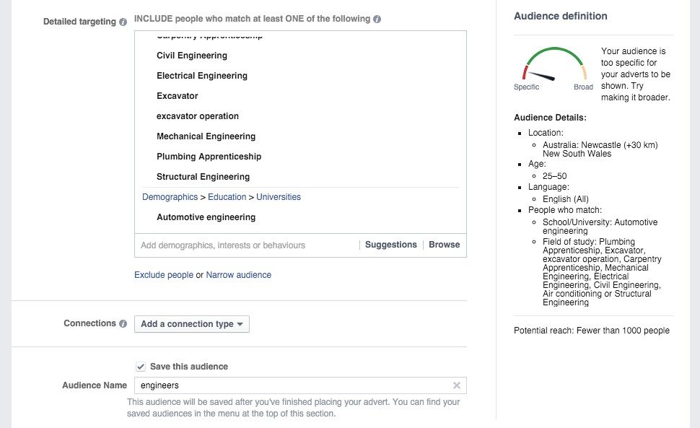This screenshot has width=700, height=428.
Task: Click info icon after INCLUDE people heading
Action: (377, 19)
